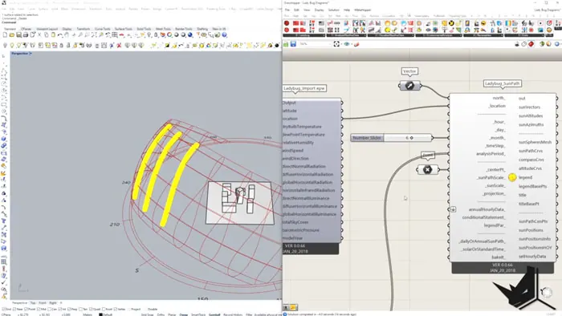Click the four-viewport layout icon in Rhino
Image resolution: width=562 pixels, height=316 pixels.
point(114,34)
